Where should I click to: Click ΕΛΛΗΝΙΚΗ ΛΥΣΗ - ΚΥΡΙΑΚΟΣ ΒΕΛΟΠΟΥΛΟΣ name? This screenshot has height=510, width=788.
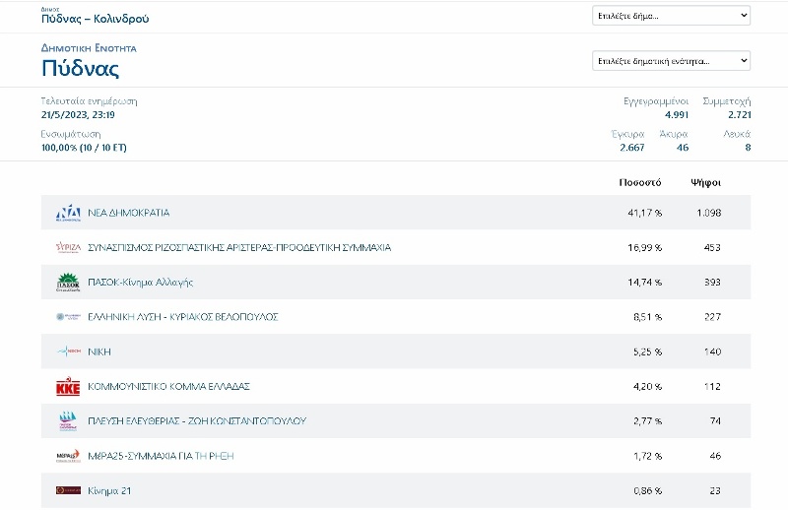tap(183, 317)
